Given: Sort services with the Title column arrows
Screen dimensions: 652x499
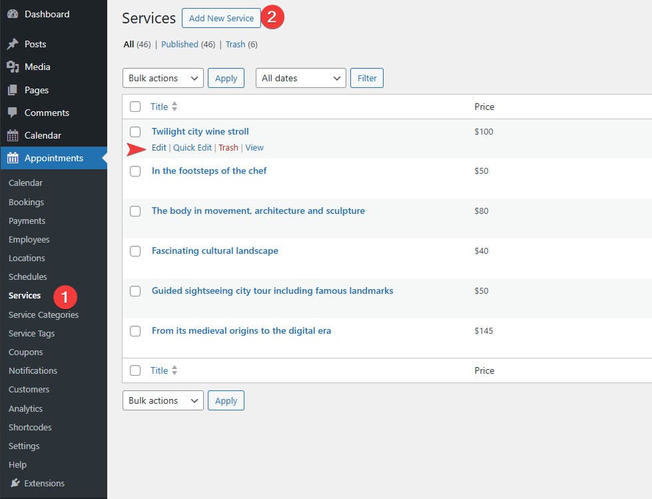Looking at the screenshot, I should tap(174, 106).
